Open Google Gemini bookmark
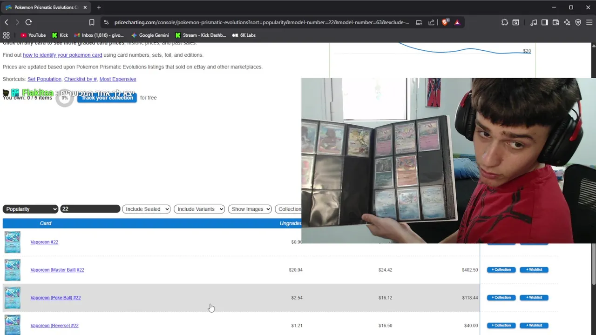 pos(150,35)
